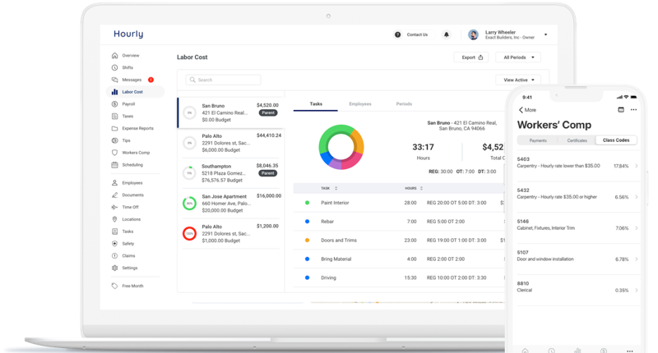Switch to the Employees tab
Screen dimensions: 658x353
pos(360,104)
